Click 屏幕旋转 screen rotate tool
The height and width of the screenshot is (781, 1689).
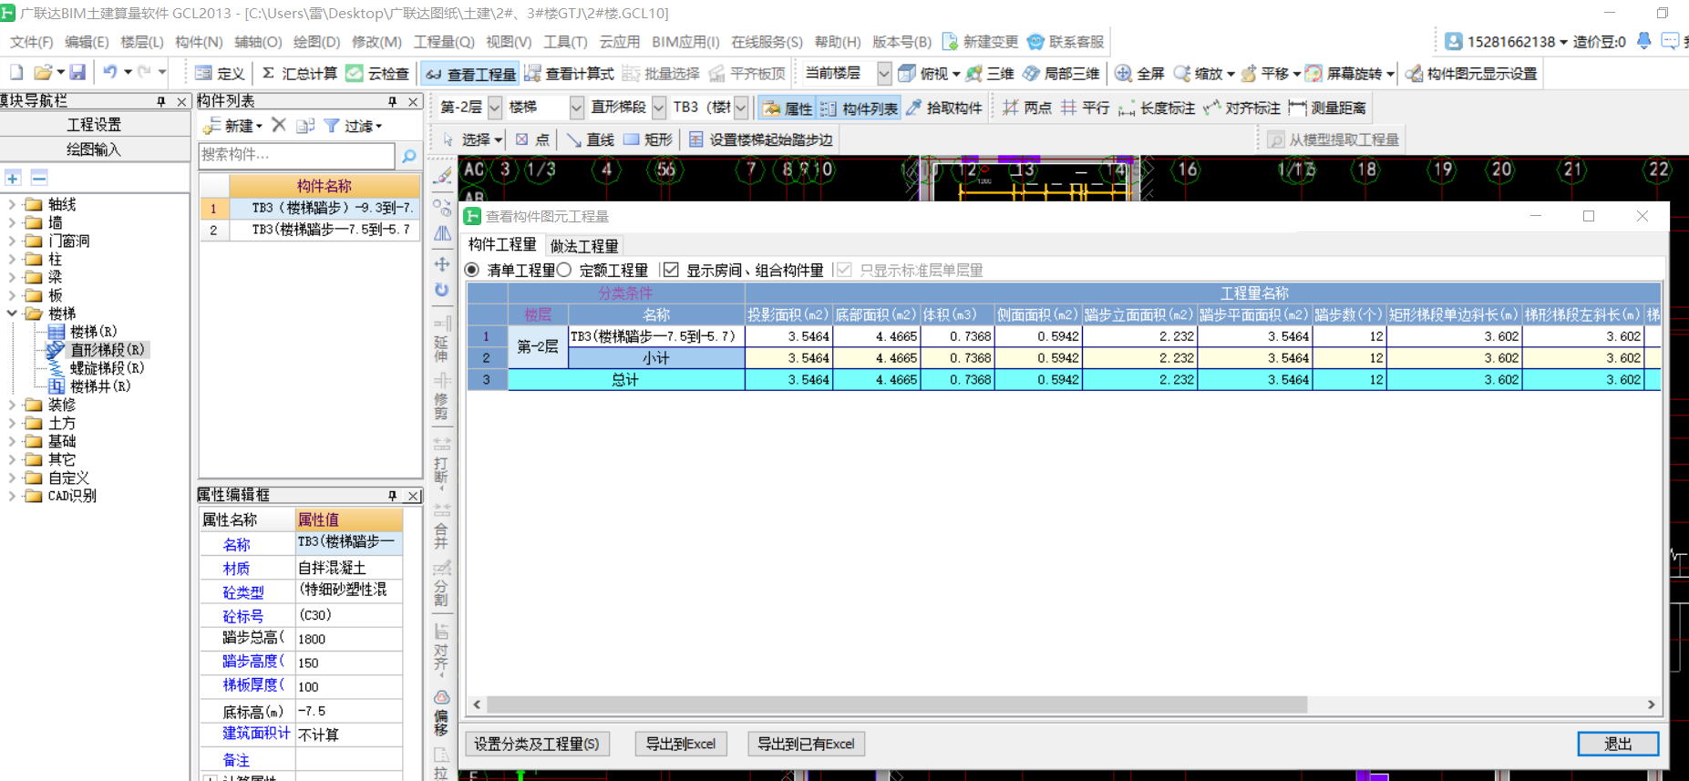tap(1344, 74)
